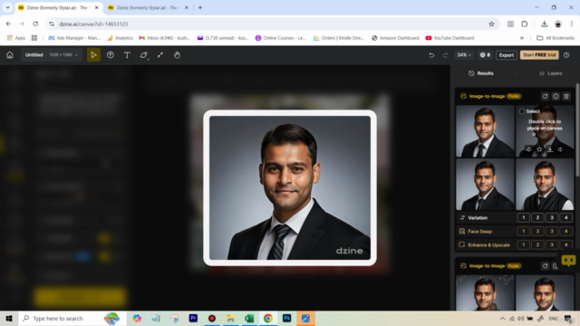The width and height of the screenshot is (580, 326).
Task: Expand the Chrome tab search arrow
Action: point(7,7)
